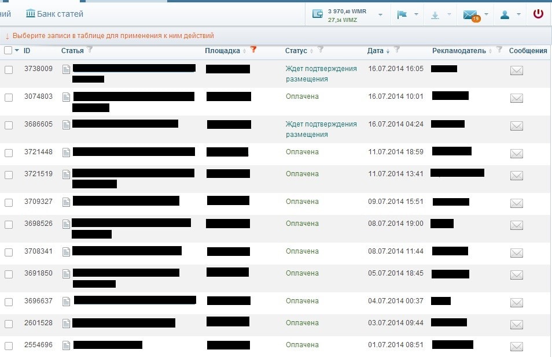Click the document icon for article 2554696
The width and height of the screenshot is (552, 357).
pos(66,345)
